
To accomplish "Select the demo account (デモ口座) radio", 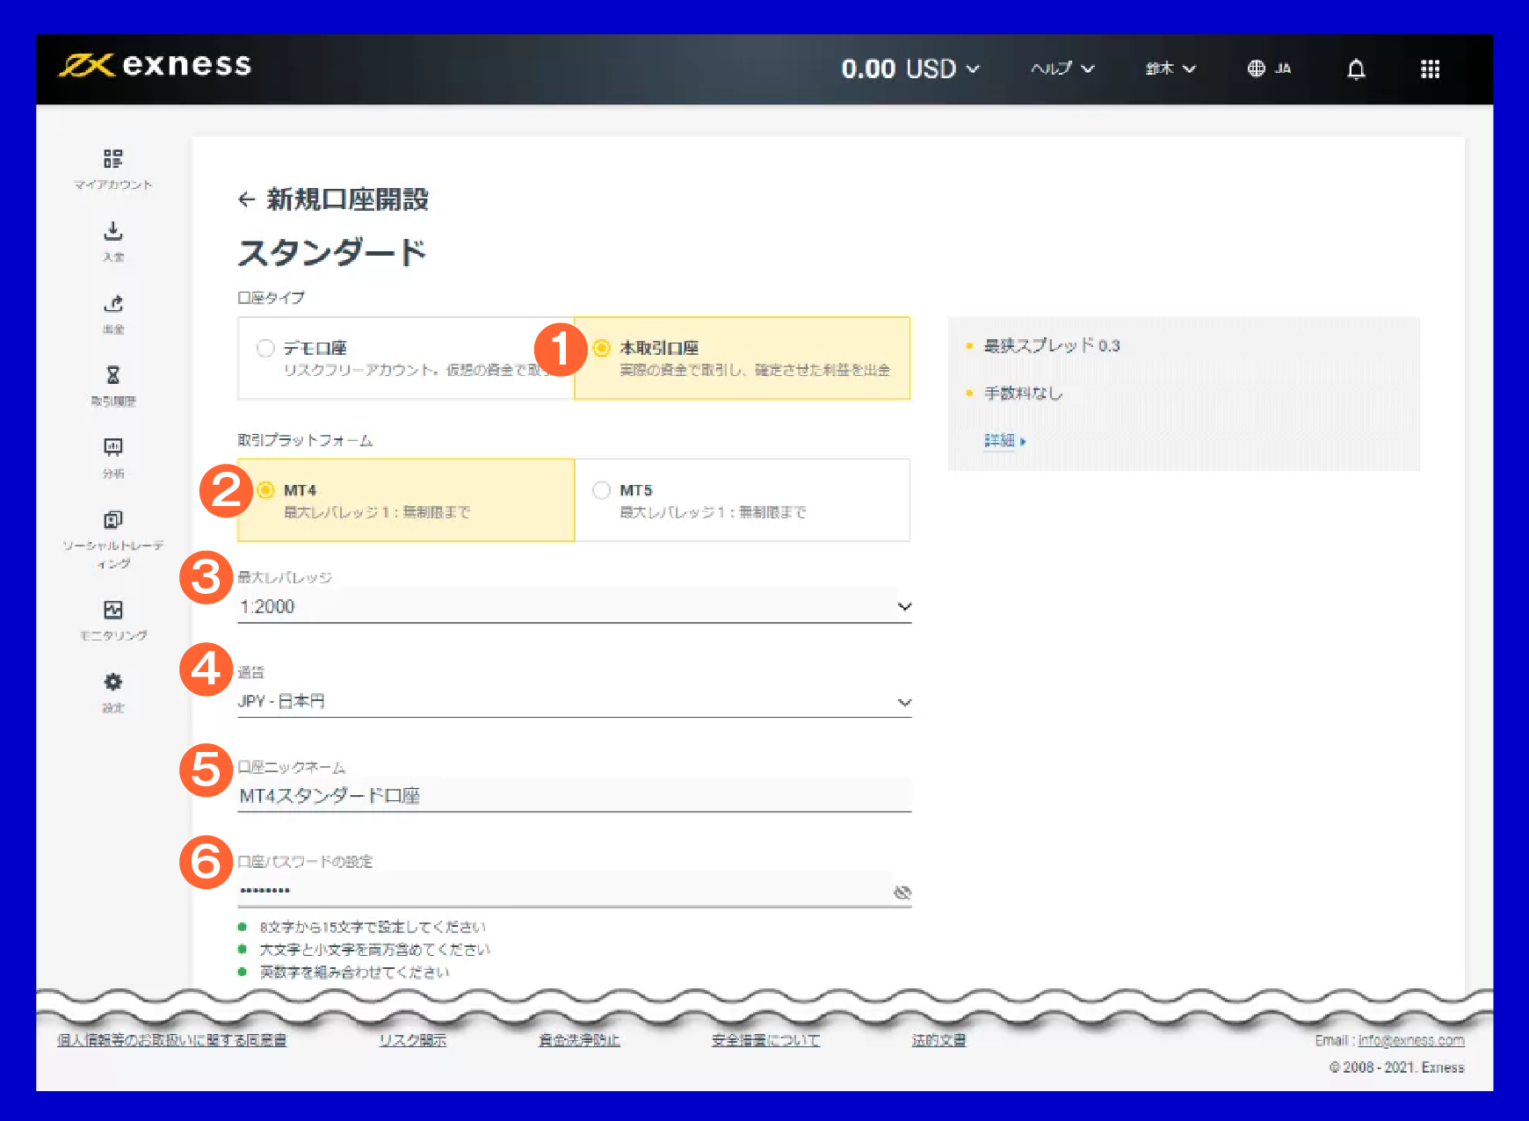I will tap(265, 348).
